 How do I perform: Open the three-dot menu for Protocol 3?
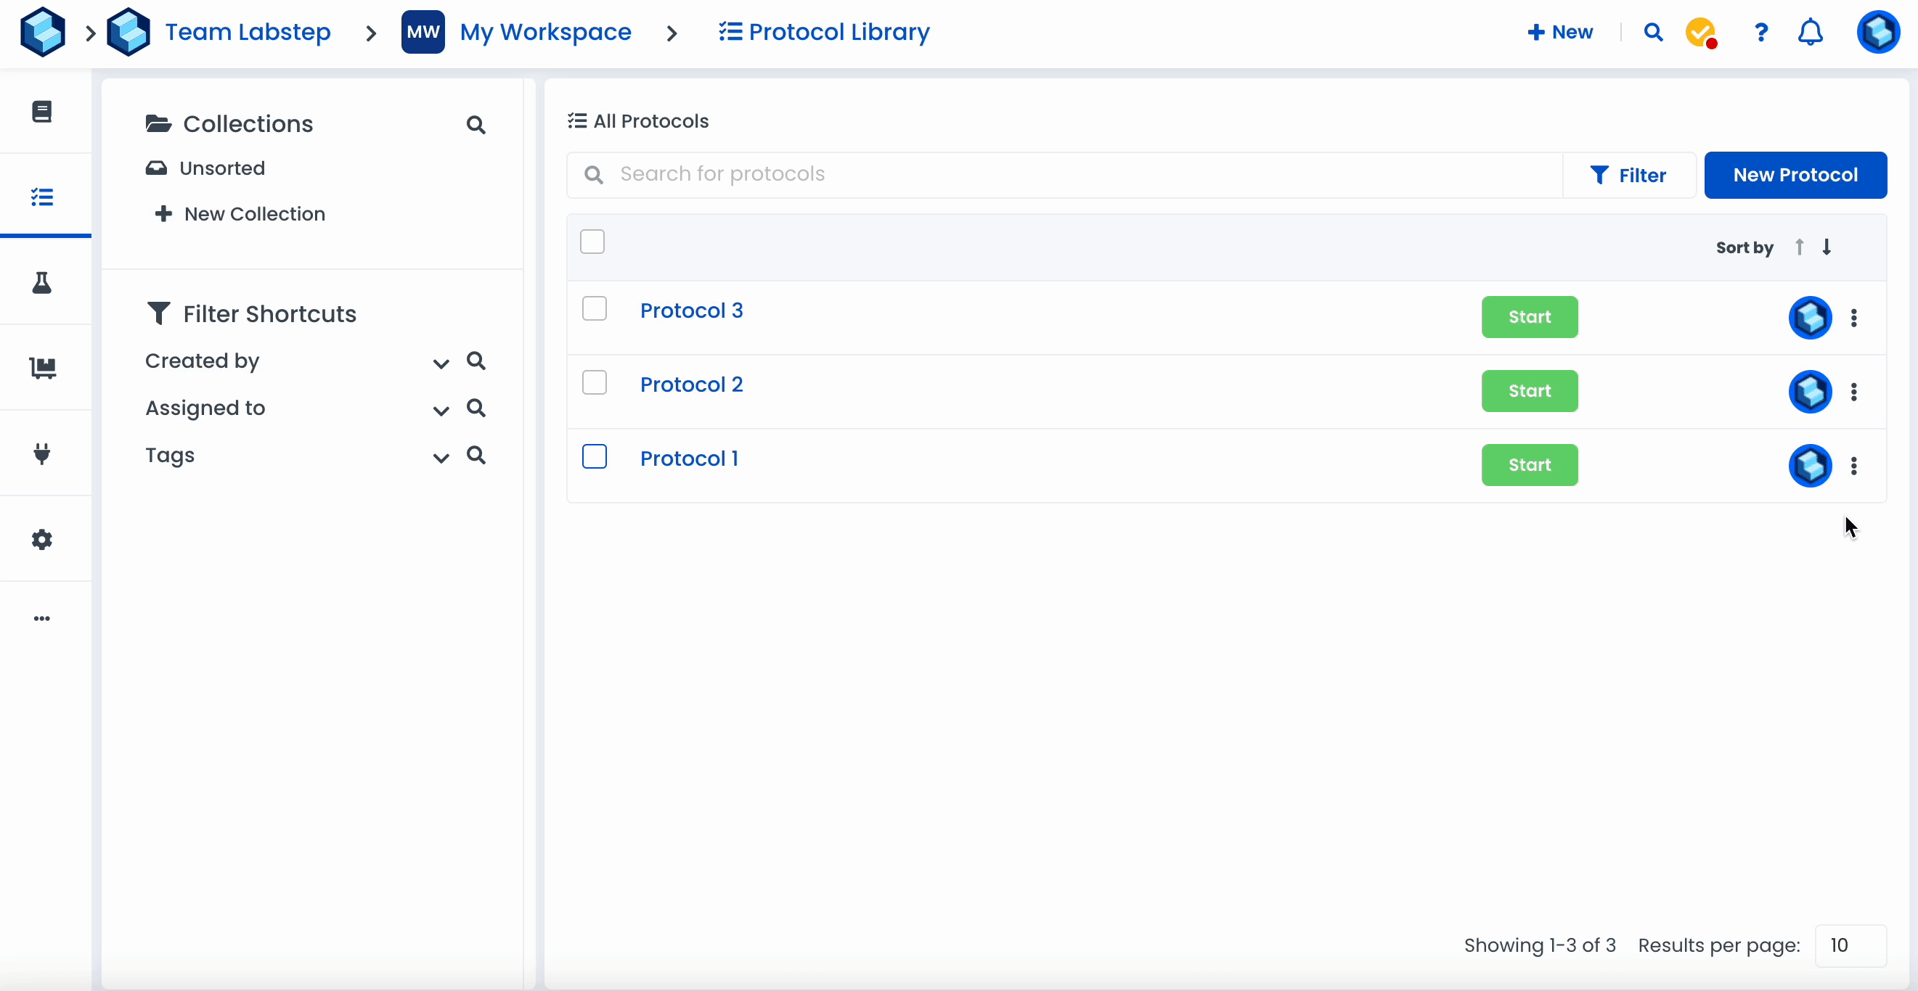click(1853, 318)
